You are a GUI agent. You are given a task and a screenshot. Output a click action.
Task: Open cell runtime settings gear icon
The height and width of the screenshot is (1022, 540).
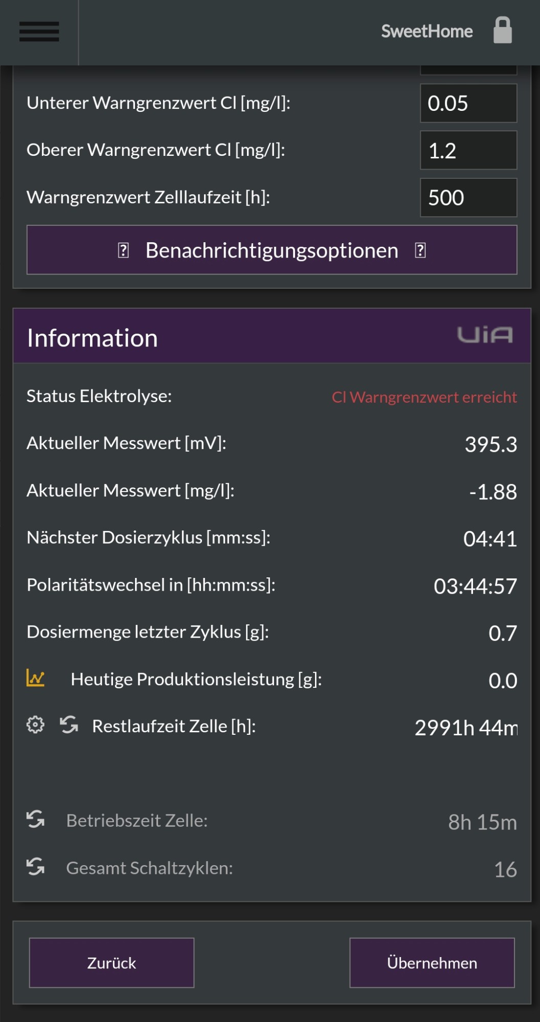point(35,725)
